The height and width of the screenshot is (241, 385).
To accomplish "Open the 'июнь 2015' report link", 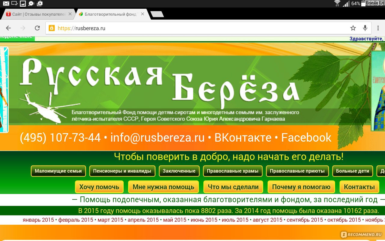I will [204, 220].
